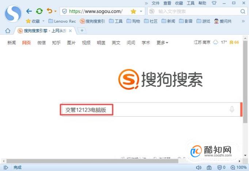Go to the 知乎 search category
249x171 pixels.
tap(56, 43)
